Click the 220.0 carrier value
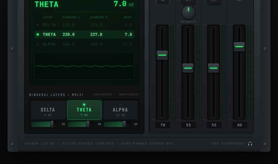Screen dimensions: 278x164 click(69, 35)
